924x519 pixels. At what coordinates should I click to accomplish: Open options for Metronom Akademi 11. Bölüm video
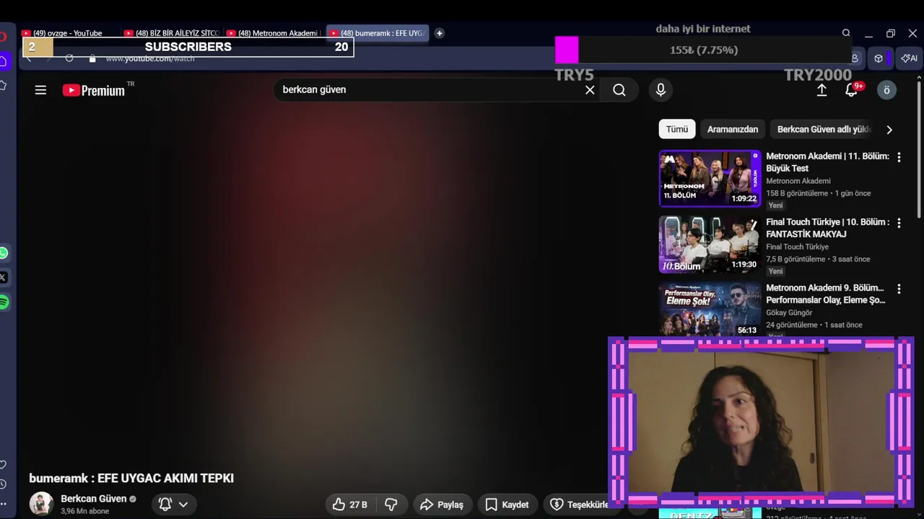click(x=899, y=157)
